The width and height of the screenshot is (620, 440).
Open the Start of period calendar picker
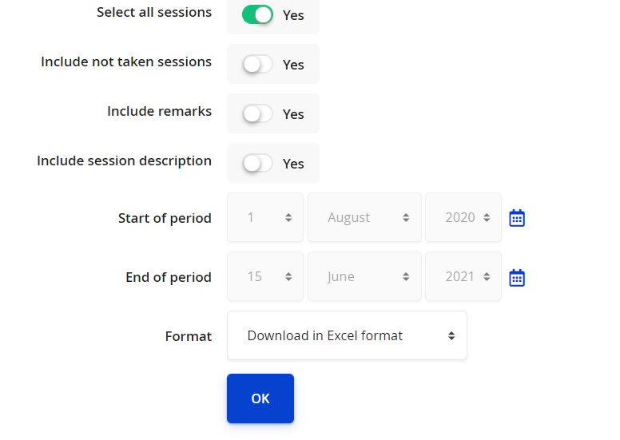[x=517, y=218]
